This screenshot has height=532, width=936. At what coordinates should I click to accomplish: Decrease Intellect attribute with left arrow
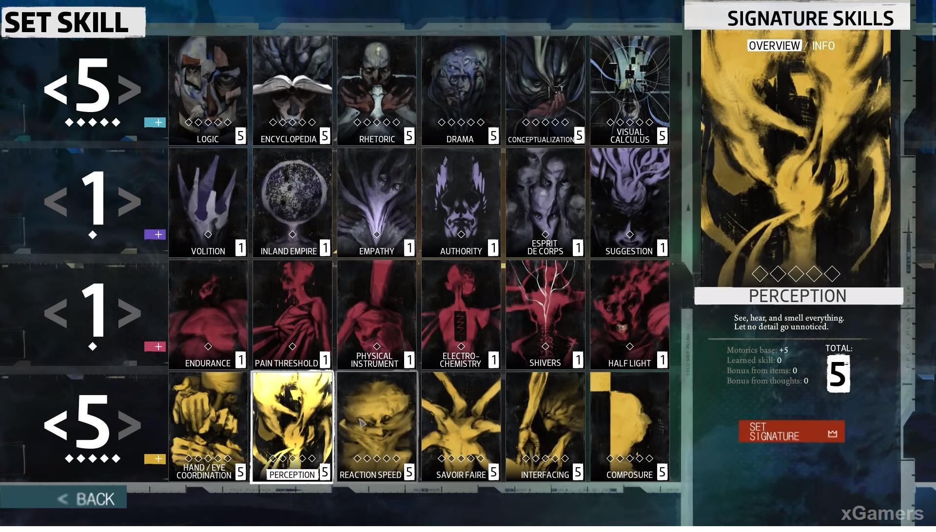(x=56, y=90)
